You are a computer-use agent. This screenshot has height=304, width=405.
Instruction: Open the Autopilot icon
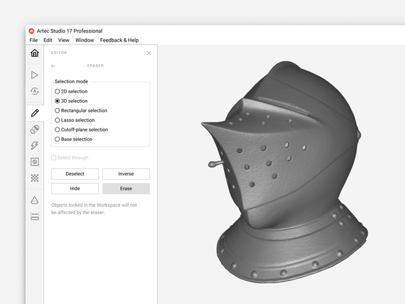[x=35, y=91]
